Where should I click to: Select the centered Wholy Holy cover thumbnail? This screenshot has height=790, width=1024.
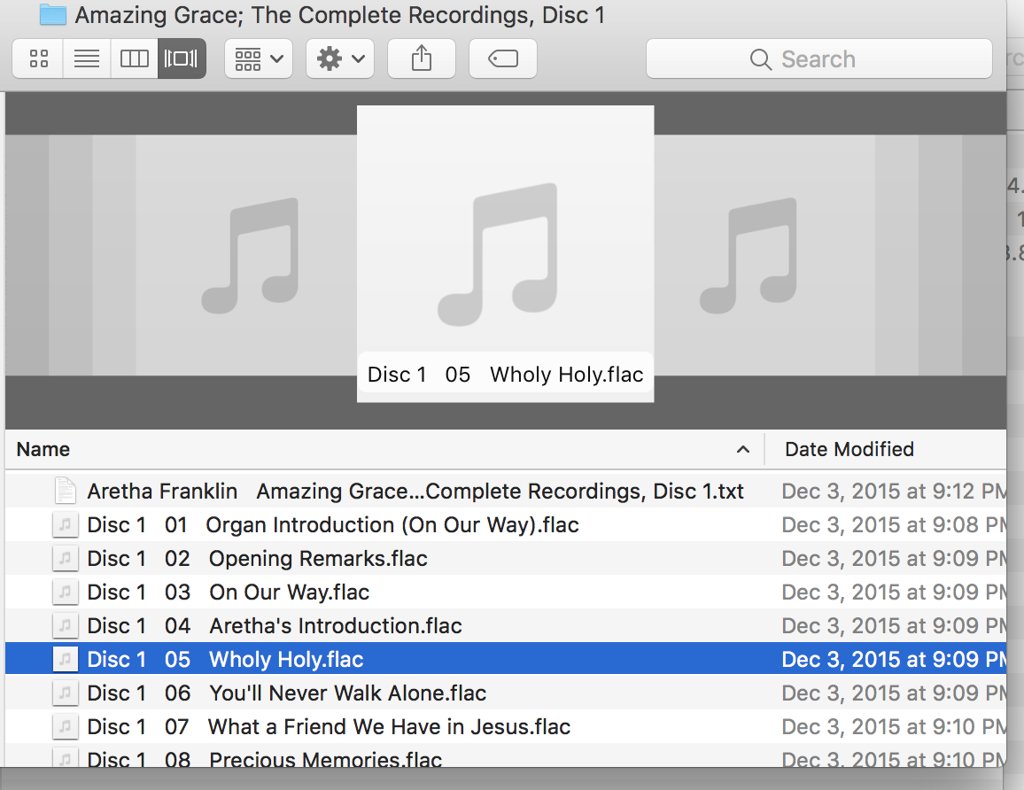(x=506, y=254)
